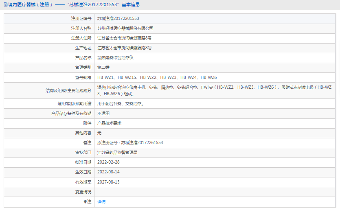Click the 备注 label
Screen dimensions: 340x210
pyautogui.click(x=88, y=143)
